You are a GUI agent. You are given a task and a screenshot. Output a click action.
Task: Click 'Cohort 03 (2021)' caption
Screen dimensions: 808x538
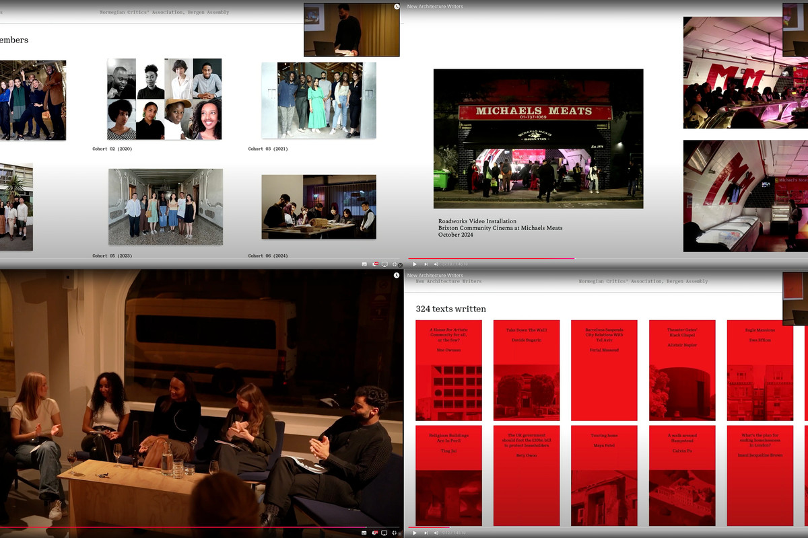pos(268,149)
